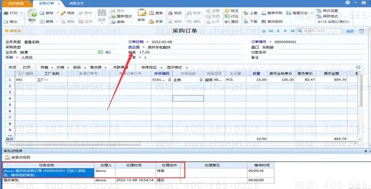Click the 重新提交 resubmit icon
Screen dimensions: 371x189
pyautogui.click(x=113, y=16)
